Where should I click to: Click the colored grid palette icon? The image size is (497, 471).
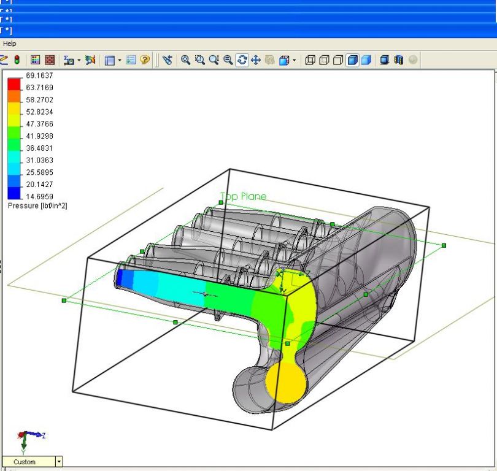pos(36,60)
